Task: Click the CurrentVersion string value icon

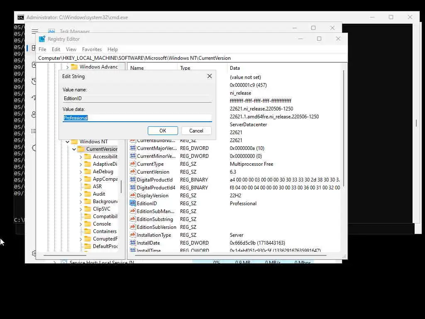Action: click(132, 172)
